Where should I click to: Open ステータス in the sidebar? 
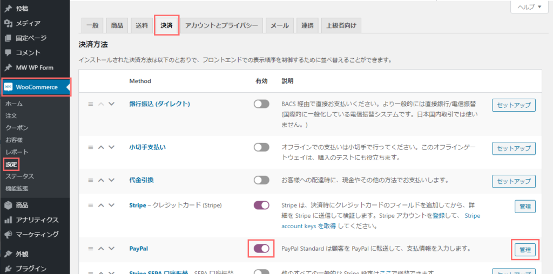click(x=20, y=176)
